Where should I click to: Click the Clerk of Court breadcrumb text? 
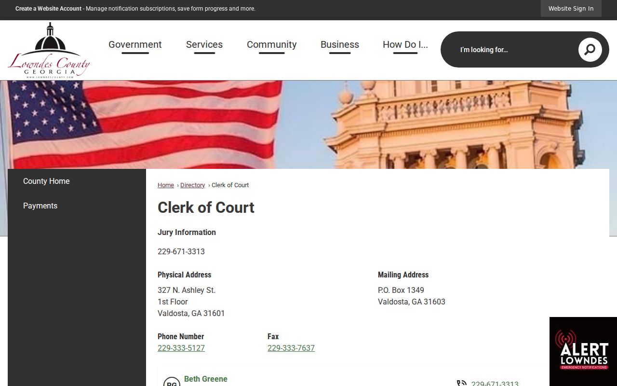click(x=230, y=185)
